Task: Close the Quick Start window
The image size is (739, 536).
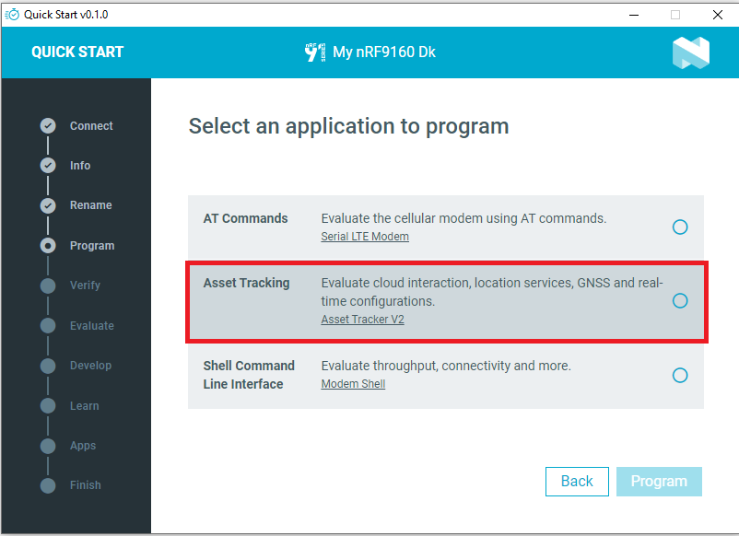Action: coord(717,15)
